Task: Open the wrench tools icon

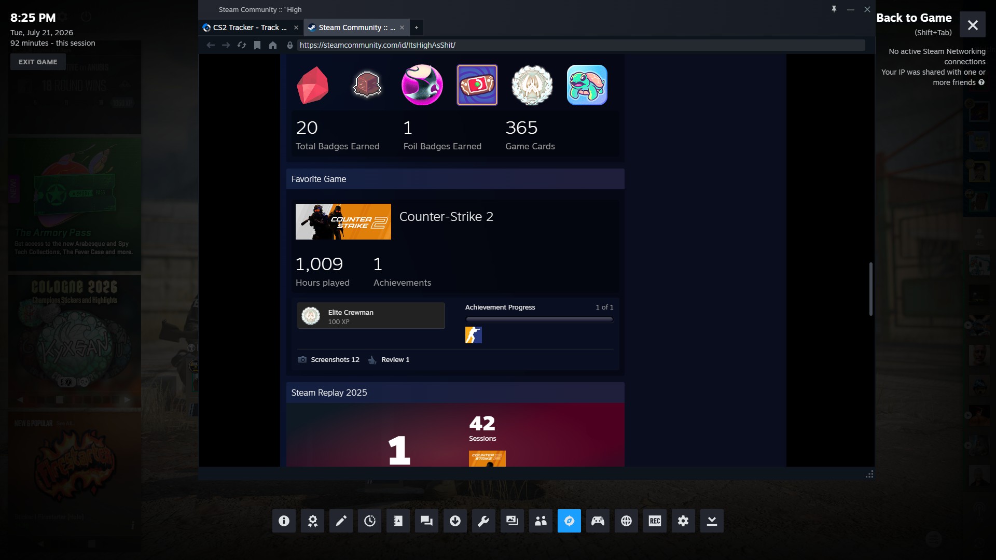Action: (x=483, y=521)
